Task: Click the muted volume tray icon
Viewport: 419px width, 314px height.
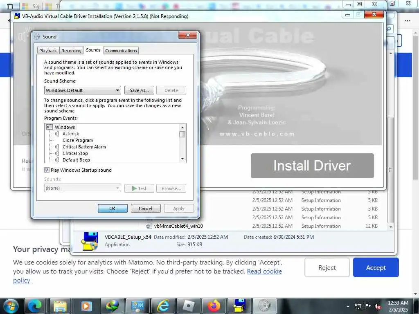Action: pos(377,306)
